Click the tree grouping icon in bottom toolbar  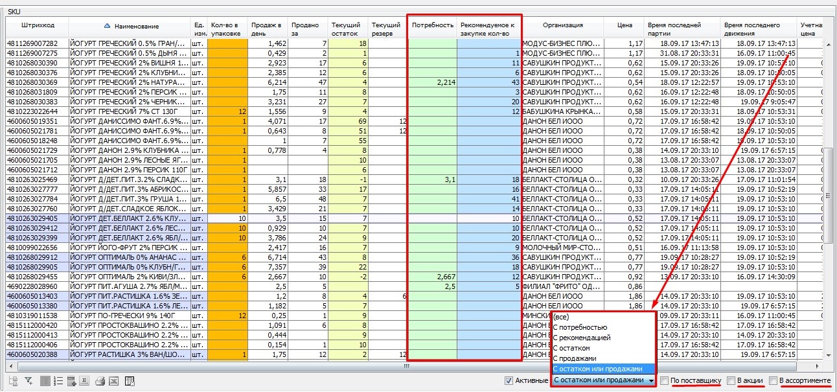point(13,381)
